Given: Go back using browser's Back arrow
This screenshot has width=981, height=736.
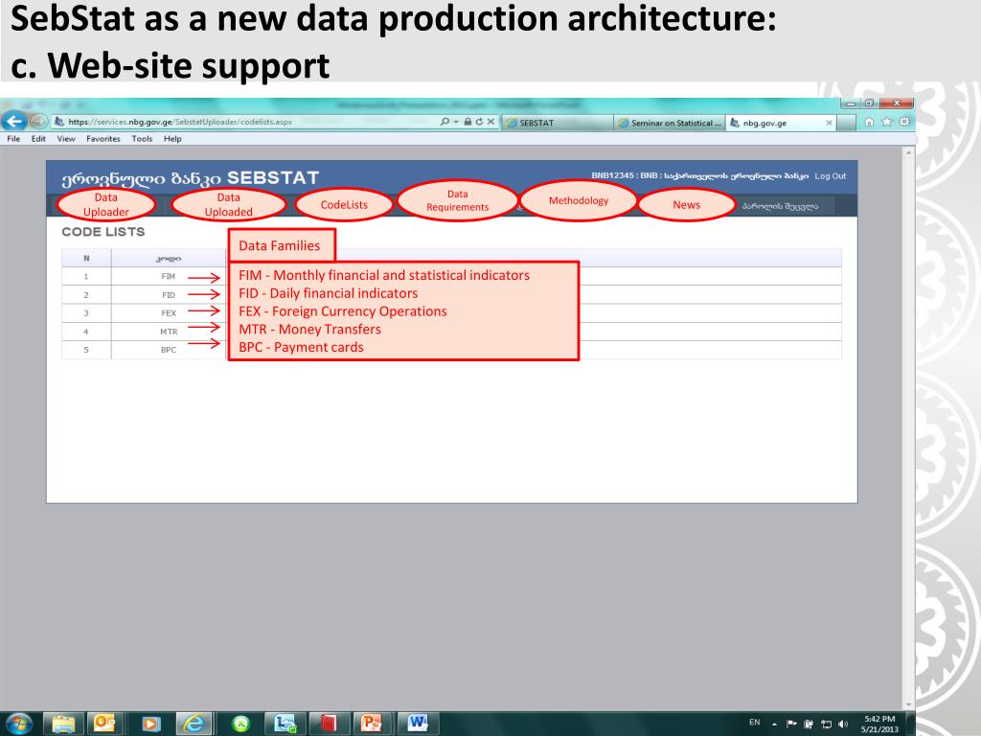Looking at the screenshot, I should pos(14,122).
